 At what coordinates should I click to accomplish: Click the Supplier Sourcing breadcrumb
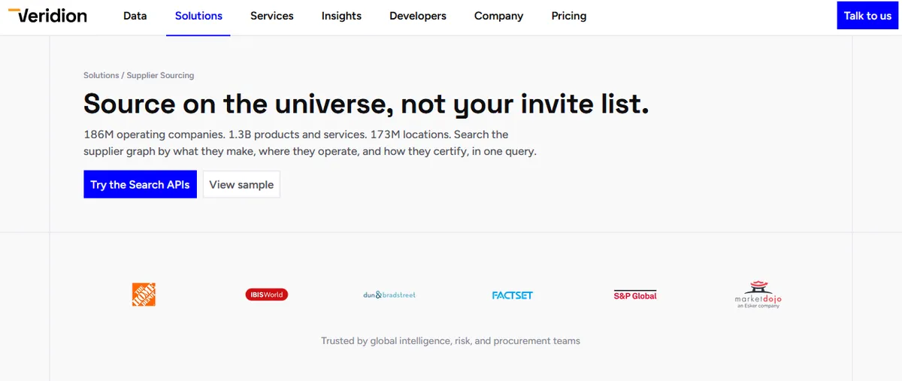click(x=160, y=75)
